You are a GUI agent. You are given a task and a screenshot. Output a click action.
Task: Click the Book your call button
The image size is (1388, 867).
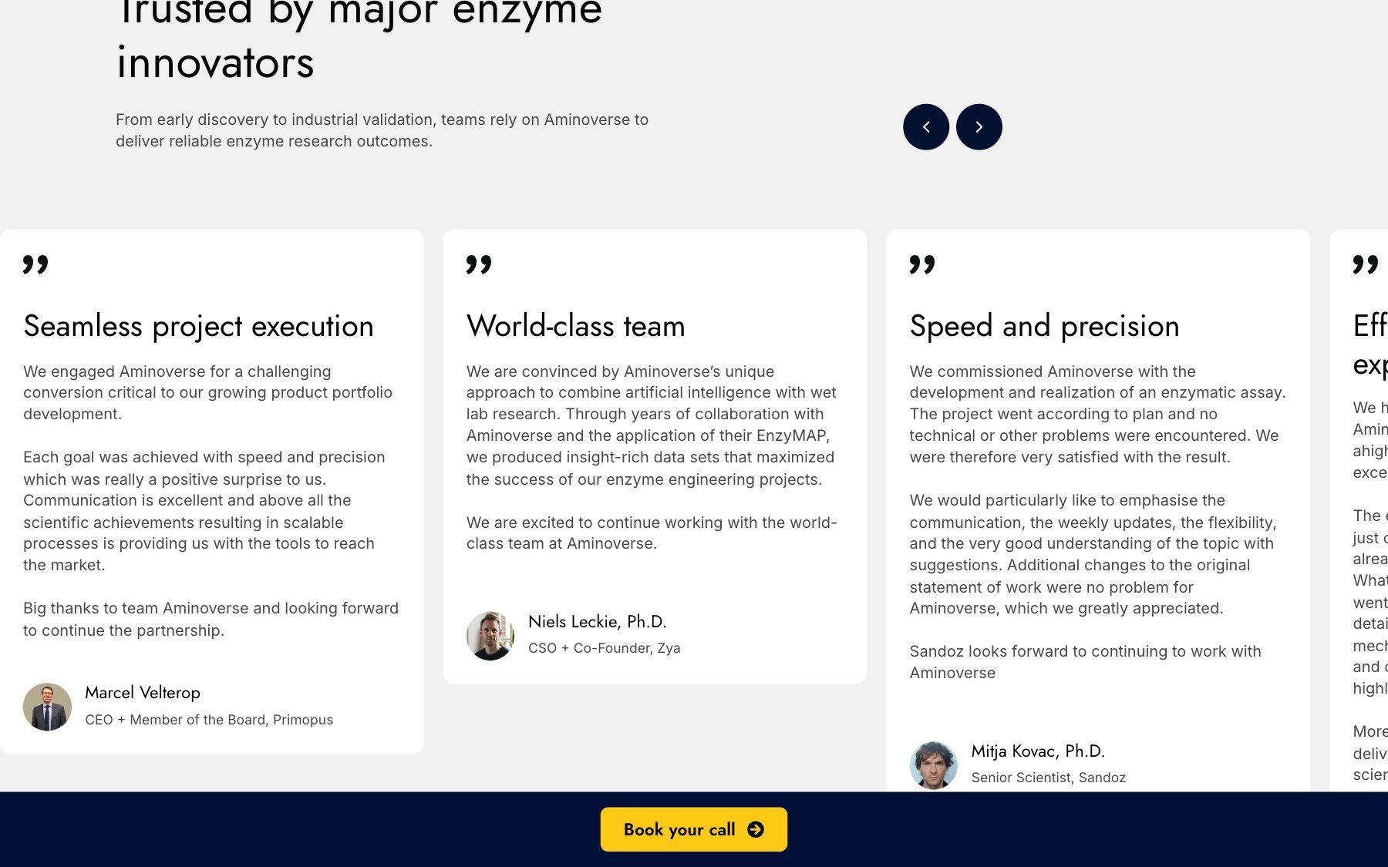coord(694,829)
